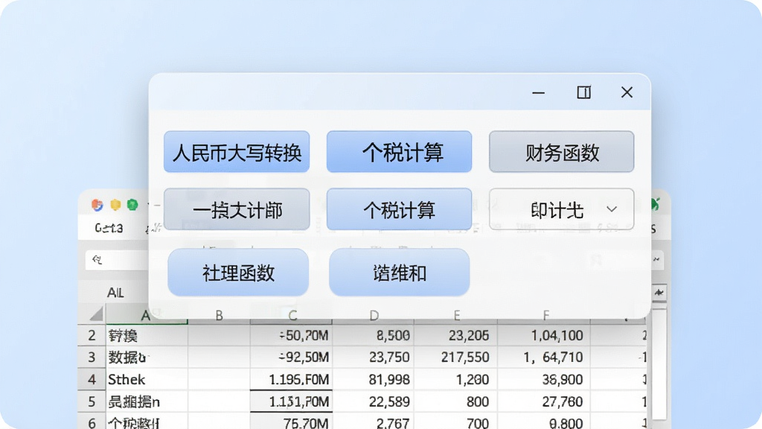Click icon above the spreadsheet vertical scrollbar
Viewport: 762px width, 429px height.
coord(659,293)
